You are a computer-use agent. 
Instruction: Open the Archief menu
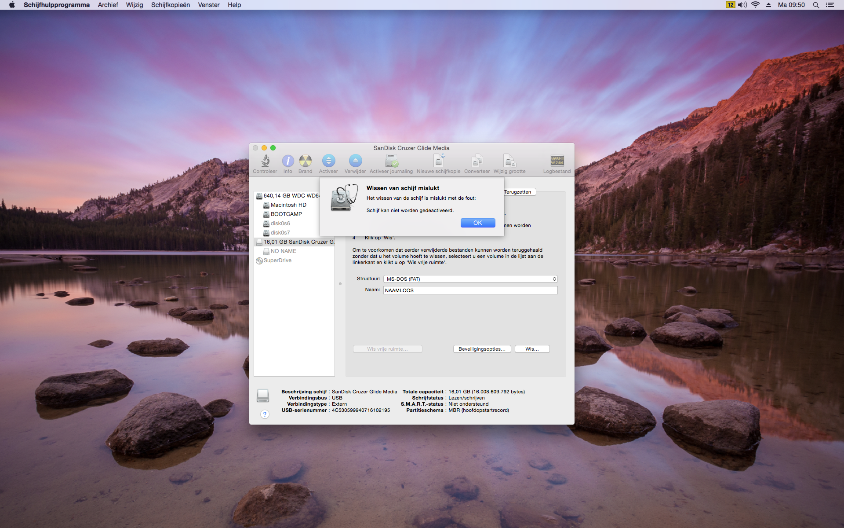point(108,5)
